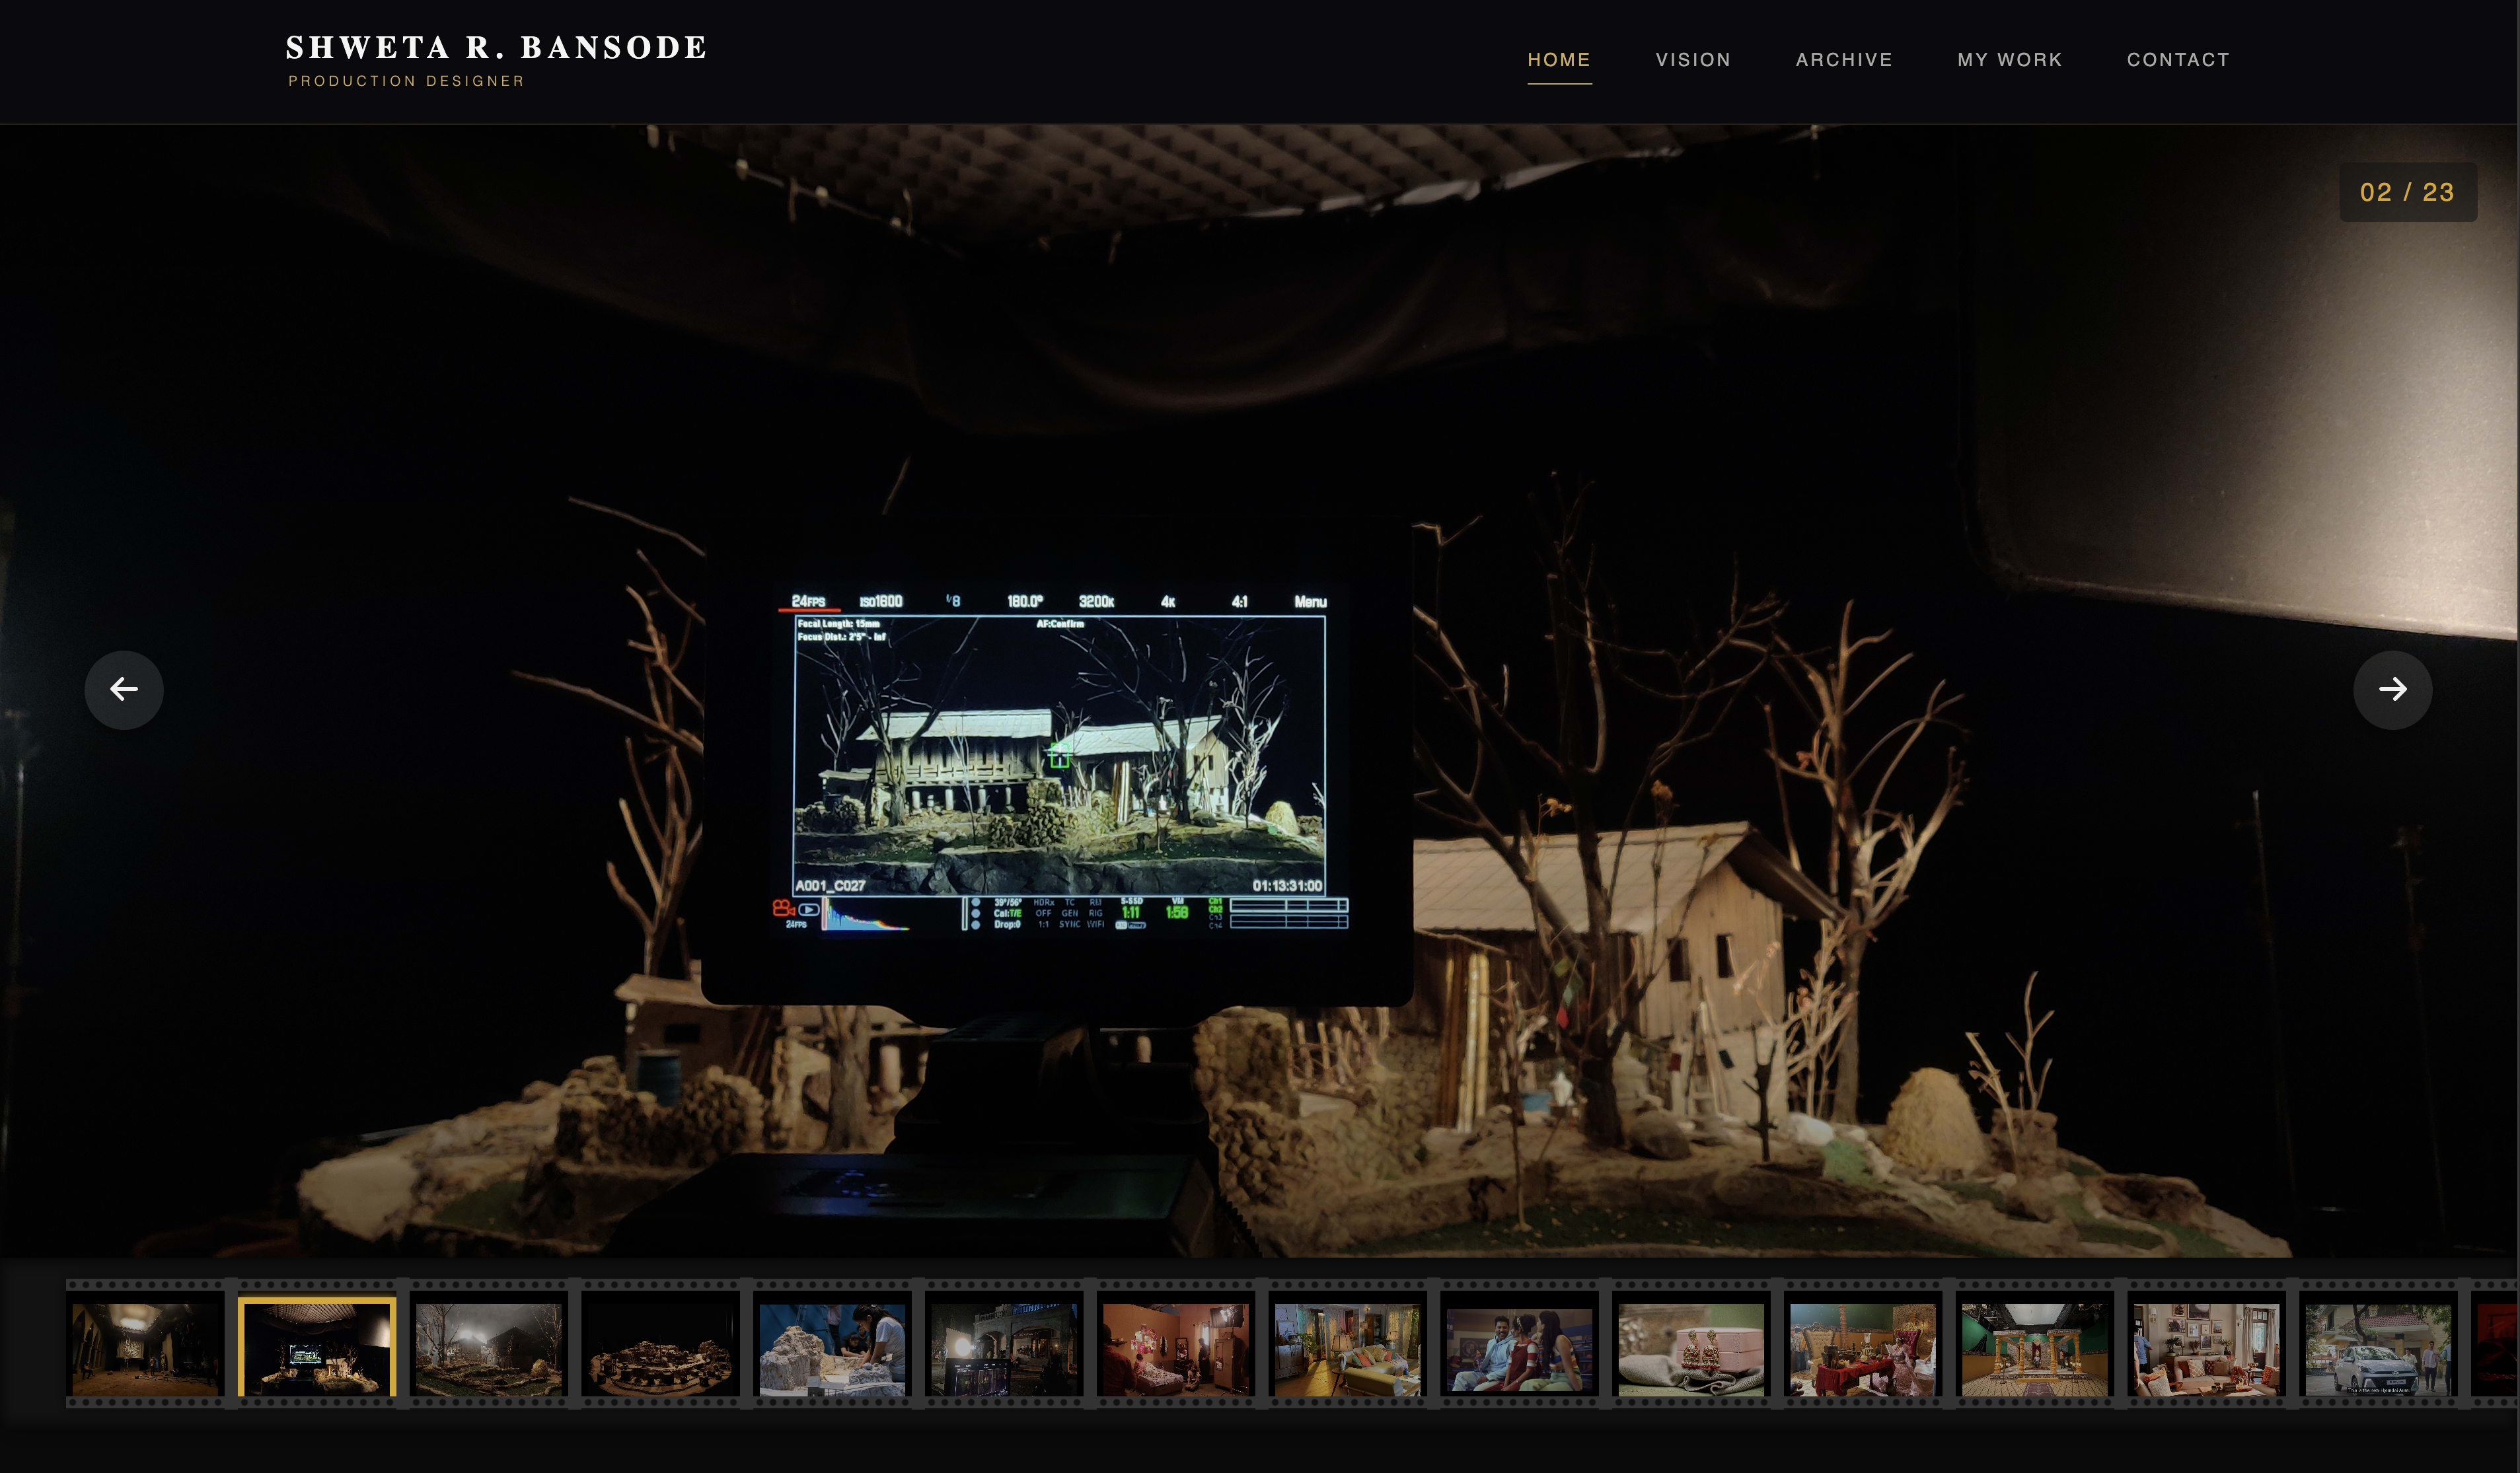This screenshot has width=2520, height=1473.
Task: Go to the Archive section
Action: [1844, 60]
